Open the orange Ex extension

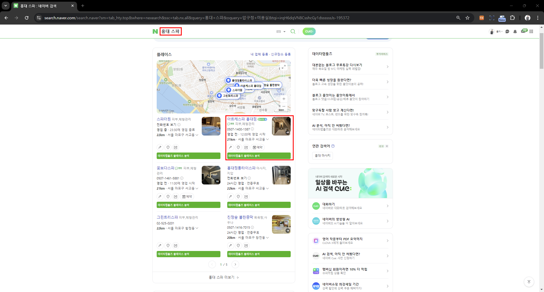pyautogui.click(x=481, y=18)
